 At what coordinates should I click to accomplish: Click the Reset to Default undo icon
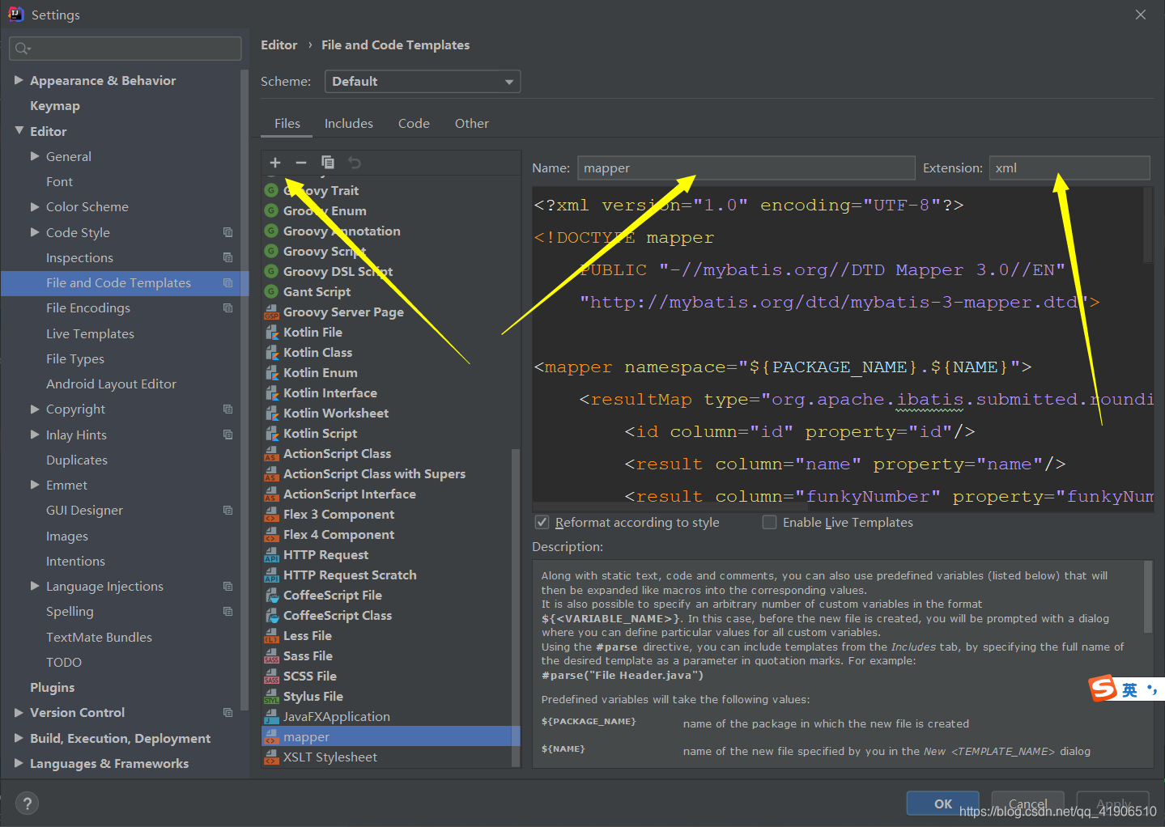(354, 163)
